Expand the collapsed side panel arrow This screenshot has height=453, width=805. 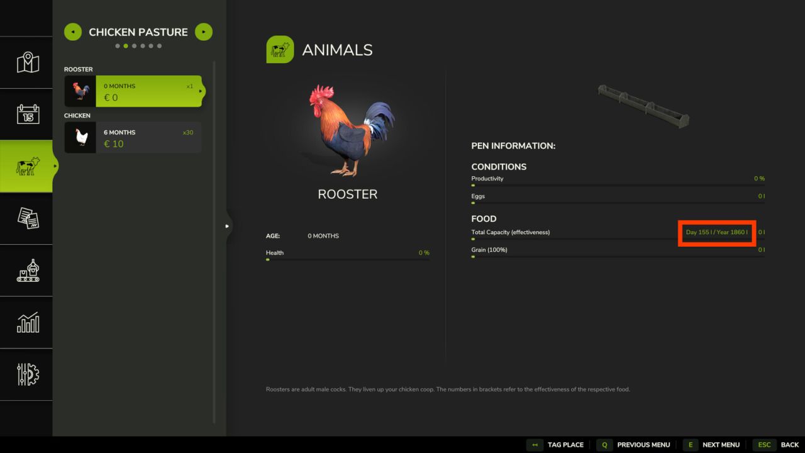(227, 225)
